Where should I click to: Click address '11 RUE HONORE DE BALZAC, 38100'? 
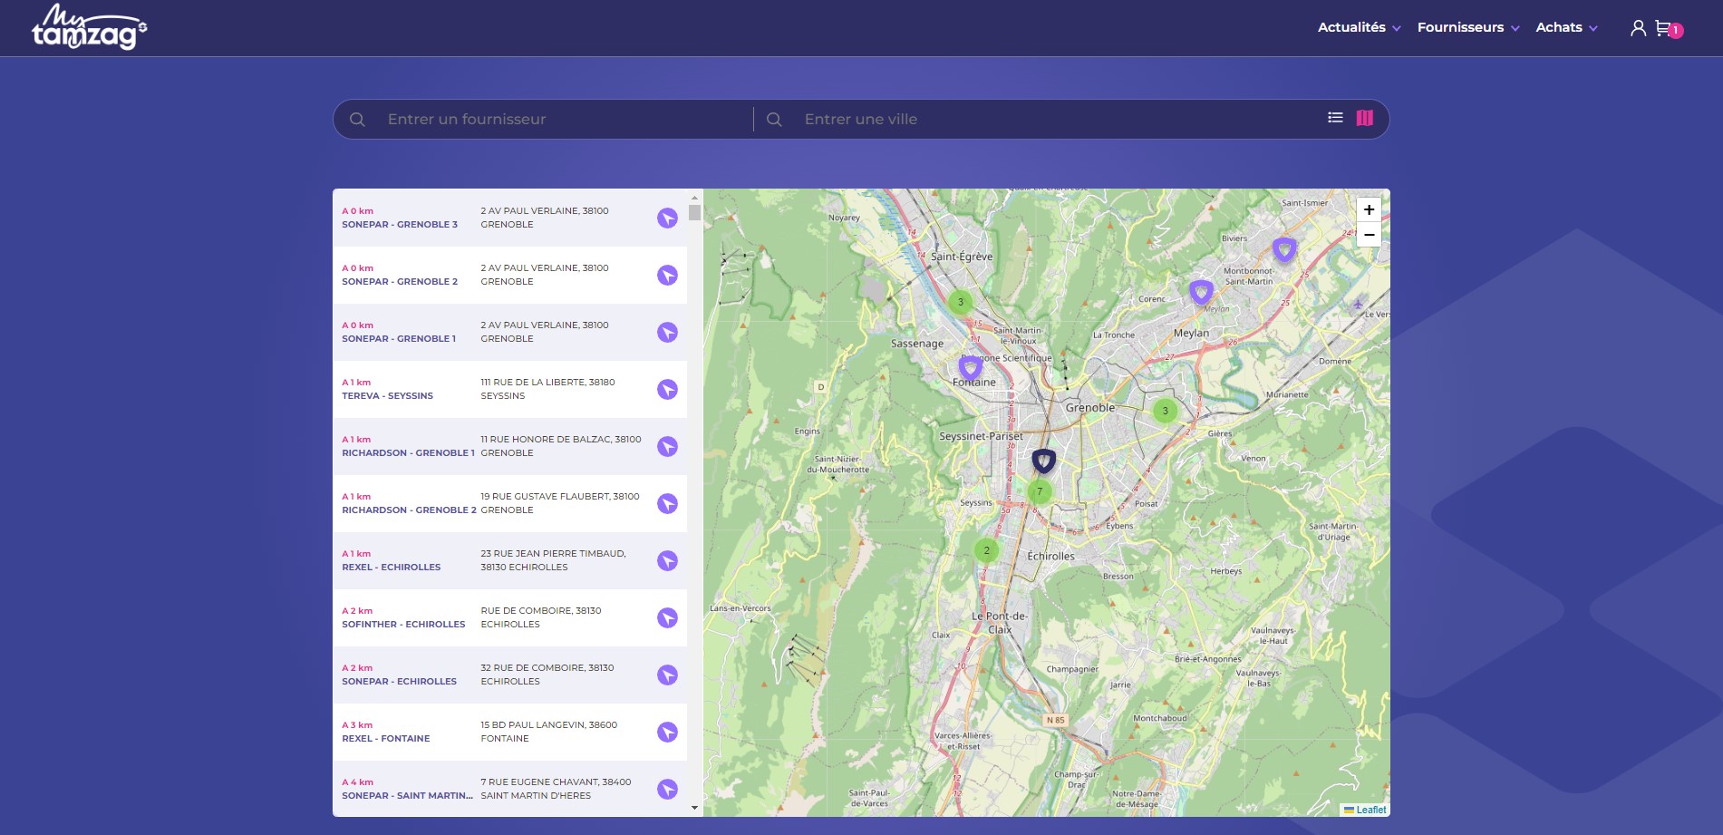click(561, 440)
